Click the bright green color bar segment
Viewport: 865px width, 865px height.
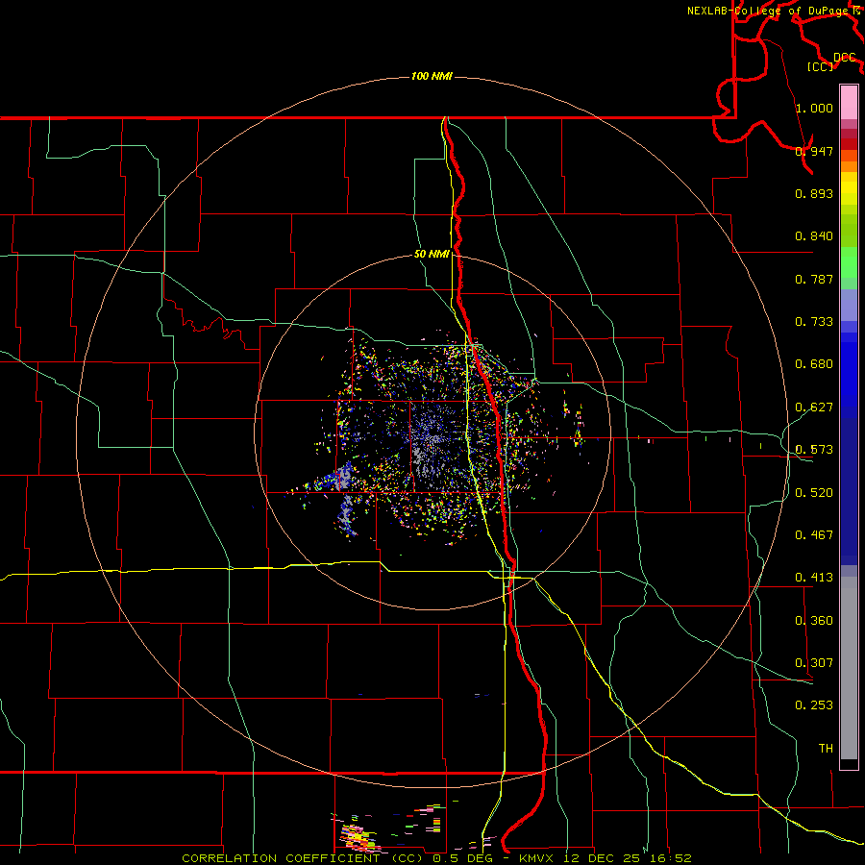tap(849, 262)
